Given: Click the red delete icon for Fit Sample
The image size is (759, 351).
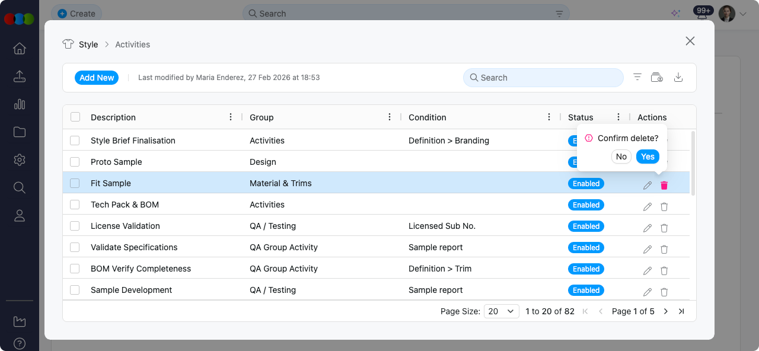Looking at the screenshot, I should (664, 186).
